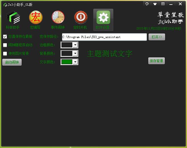Minimize the Jx3小助手 window
Image resolution: width=187 pixels, height=148 pixels.
(x=171, y=4)
